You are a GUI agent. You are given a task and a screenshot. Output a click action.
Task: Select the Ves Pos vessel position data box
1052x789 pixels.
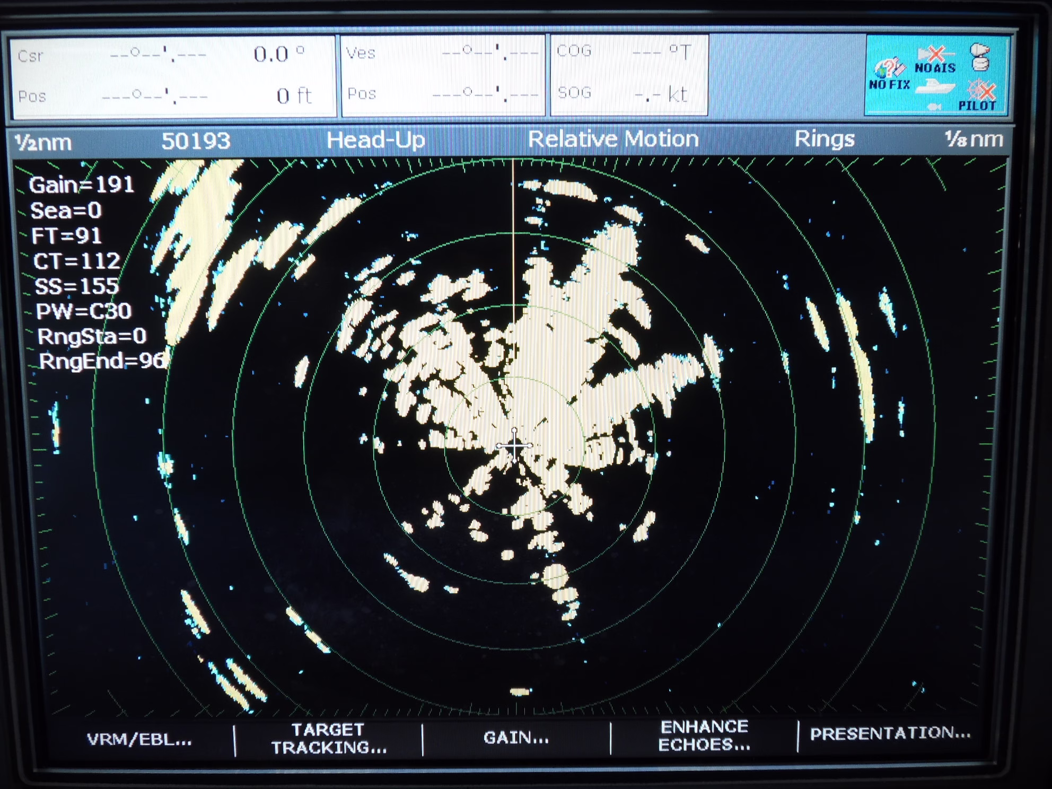pos(443,75)
